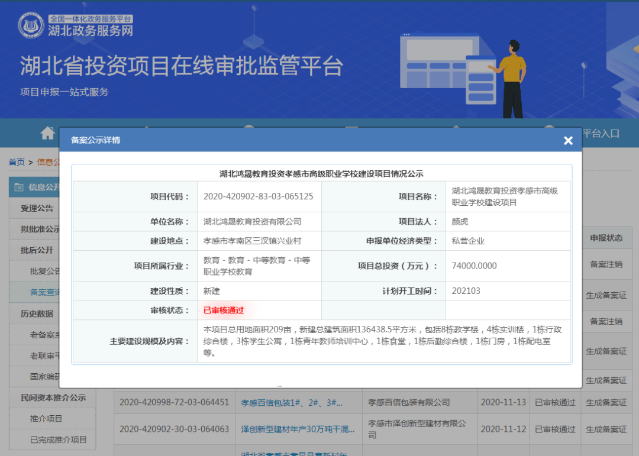The height and width of the screenshot is (456, 639).
Task: Select the highlighted 备案查询 sub-item
Action: pyautogui.click(x=45, y=292)
